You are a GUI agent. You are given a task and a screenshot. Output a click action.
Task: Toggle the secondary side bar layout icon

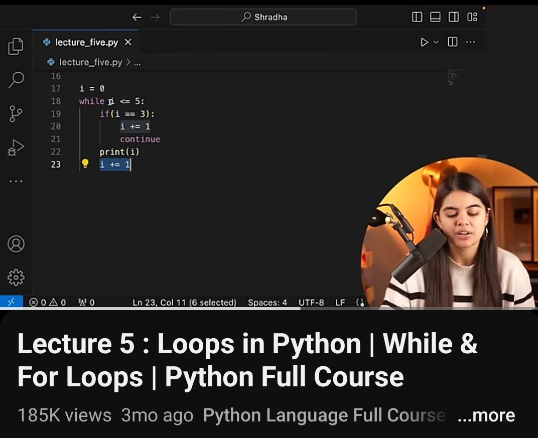pos(454,17)
